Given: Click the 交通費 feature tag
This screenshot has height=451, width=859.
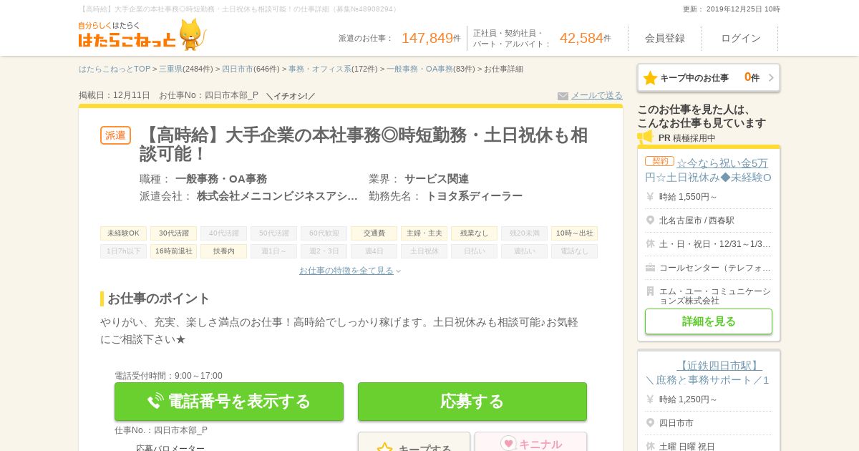Looking at the screenshot, I should tap(374, 233).
